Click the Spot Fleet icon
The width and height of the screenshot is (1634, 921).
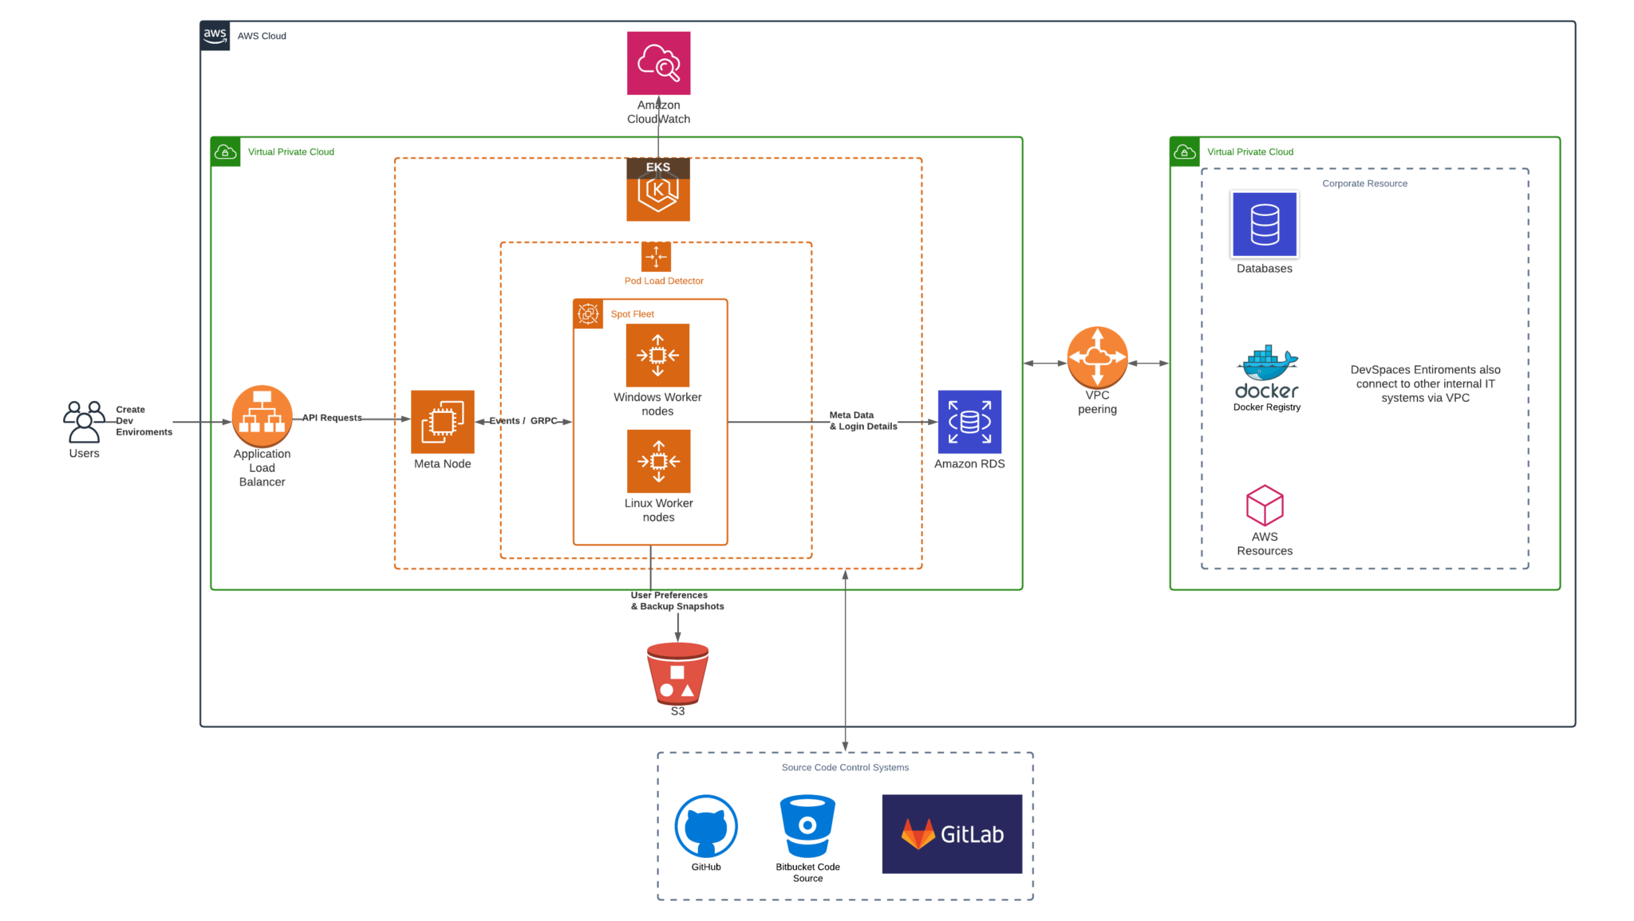(588, 314)
